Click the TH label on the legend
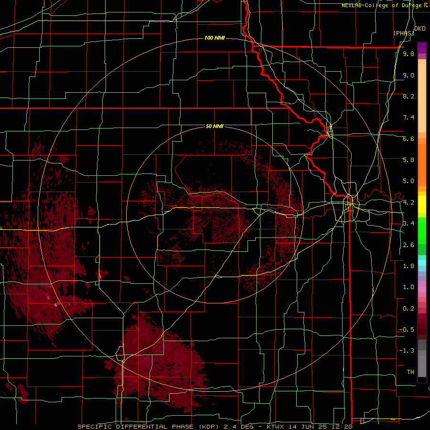The height and width of the screenshot is (430, 430). click(410, 372)
